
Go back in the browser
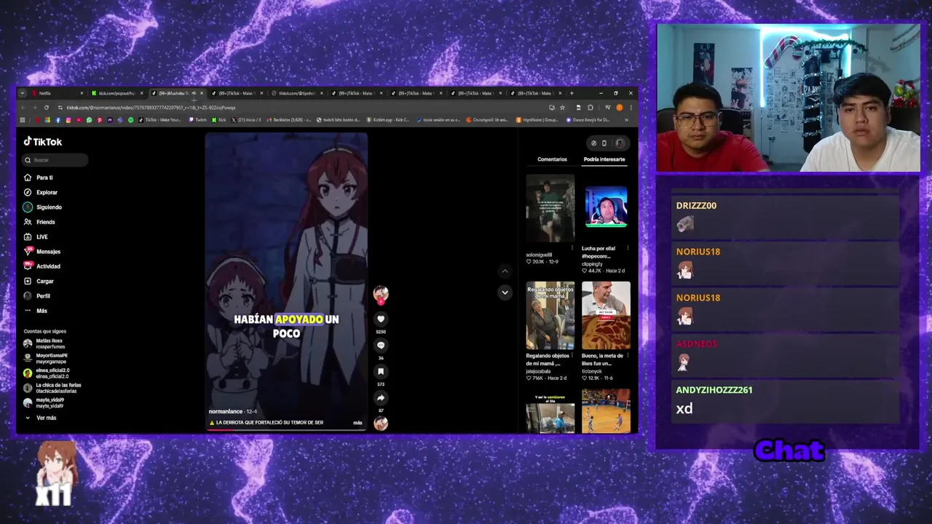coord(23,108)
